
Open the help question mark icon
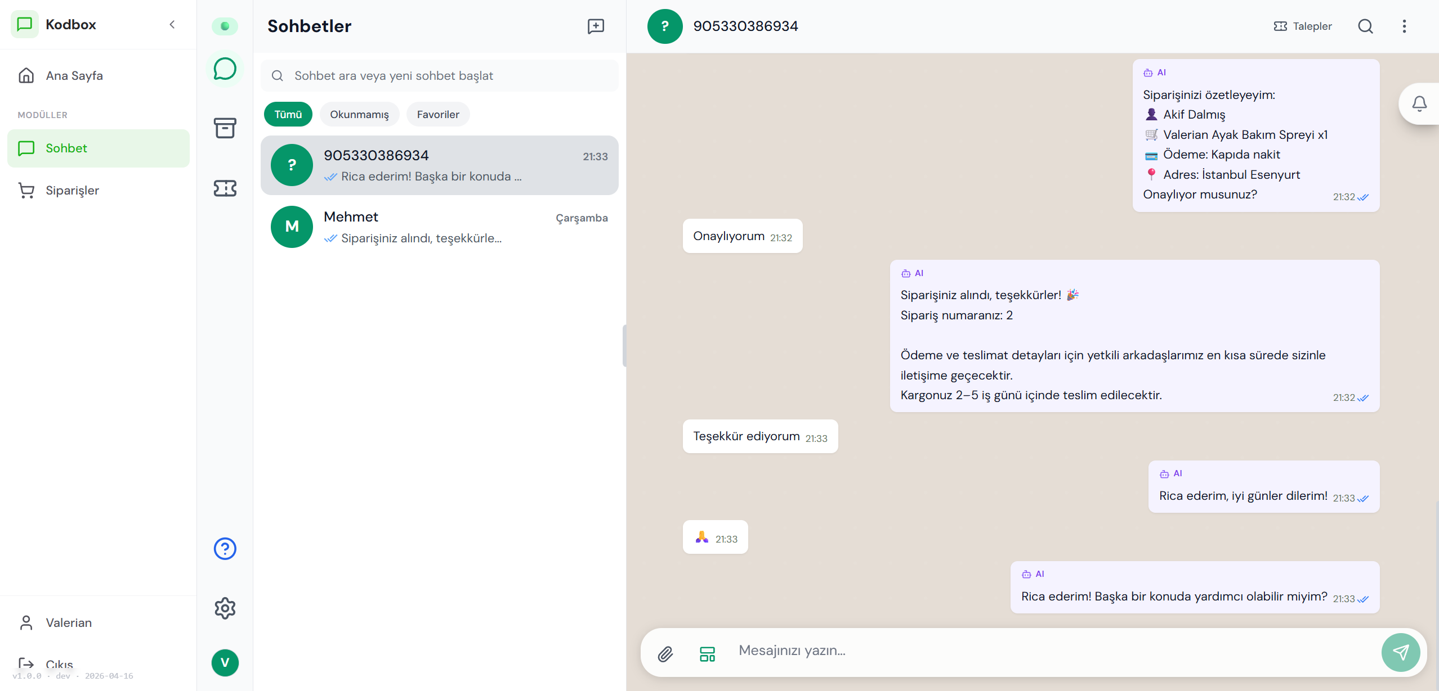click(x=225, y=548)
